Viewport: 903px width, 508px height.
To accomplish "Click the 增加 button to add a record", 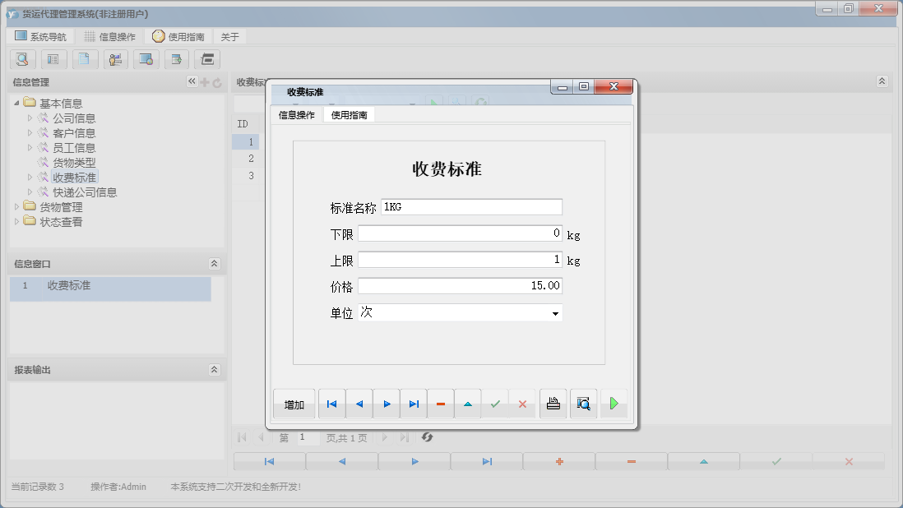I will pyautogui.click(x=292, y=404).
